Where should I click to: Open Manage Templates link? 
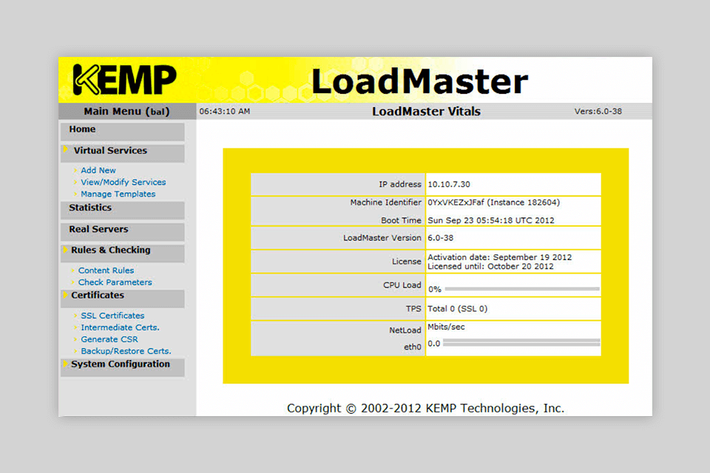[118, 194]
